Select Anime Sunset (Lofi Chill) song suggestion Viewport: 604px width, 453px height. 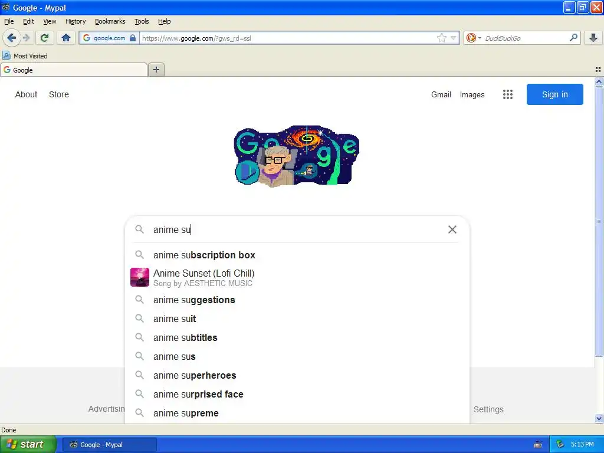click(x=297, y=277)
